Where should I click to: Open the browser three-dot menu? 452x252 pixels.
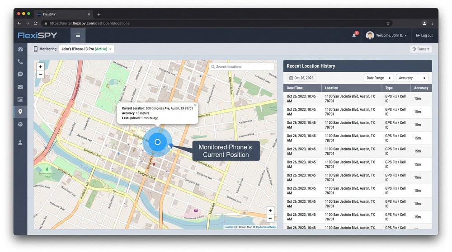coord(433,23)
